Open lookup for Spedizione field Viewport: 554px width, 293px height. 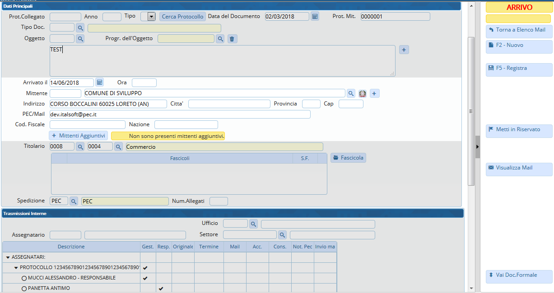coord(74,201)
